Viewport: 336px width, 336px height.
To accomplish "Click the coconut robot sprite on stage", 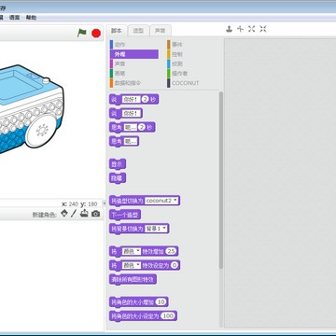I will coord(31,109).
